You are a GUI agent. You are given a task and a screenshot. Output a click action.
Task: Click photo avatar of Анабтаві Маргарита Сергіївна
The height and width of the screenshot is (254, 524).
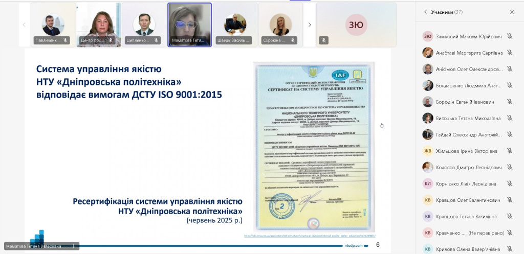428,53
